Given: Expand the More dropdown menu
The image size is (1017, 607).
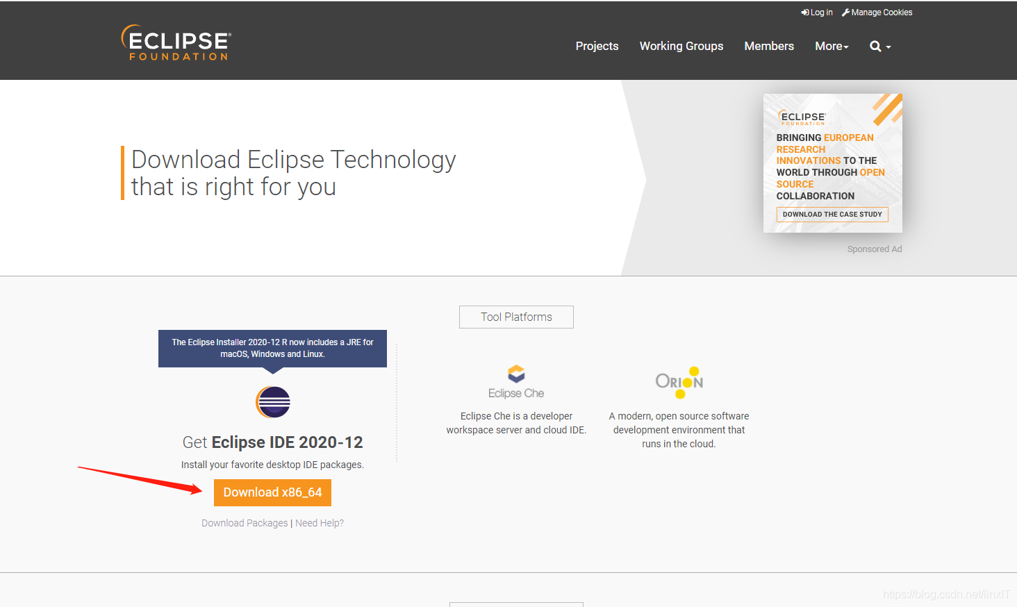Looking at the screenshot, I should click(832, 46).
